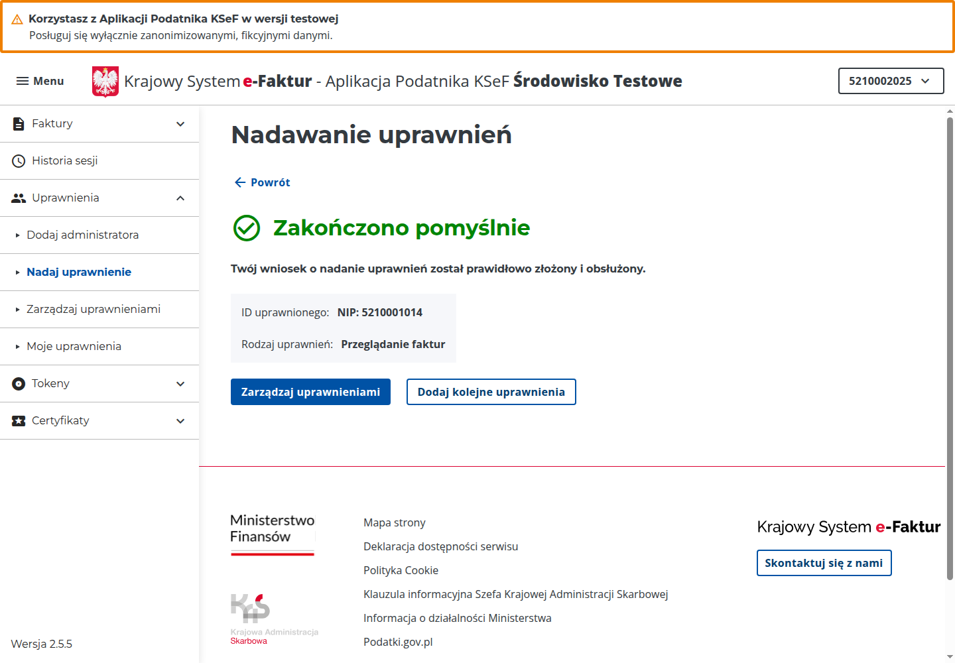Open the 5210002025 context dropdown
This screenshot has height=663, width=955.
click(x=891, y=81)
